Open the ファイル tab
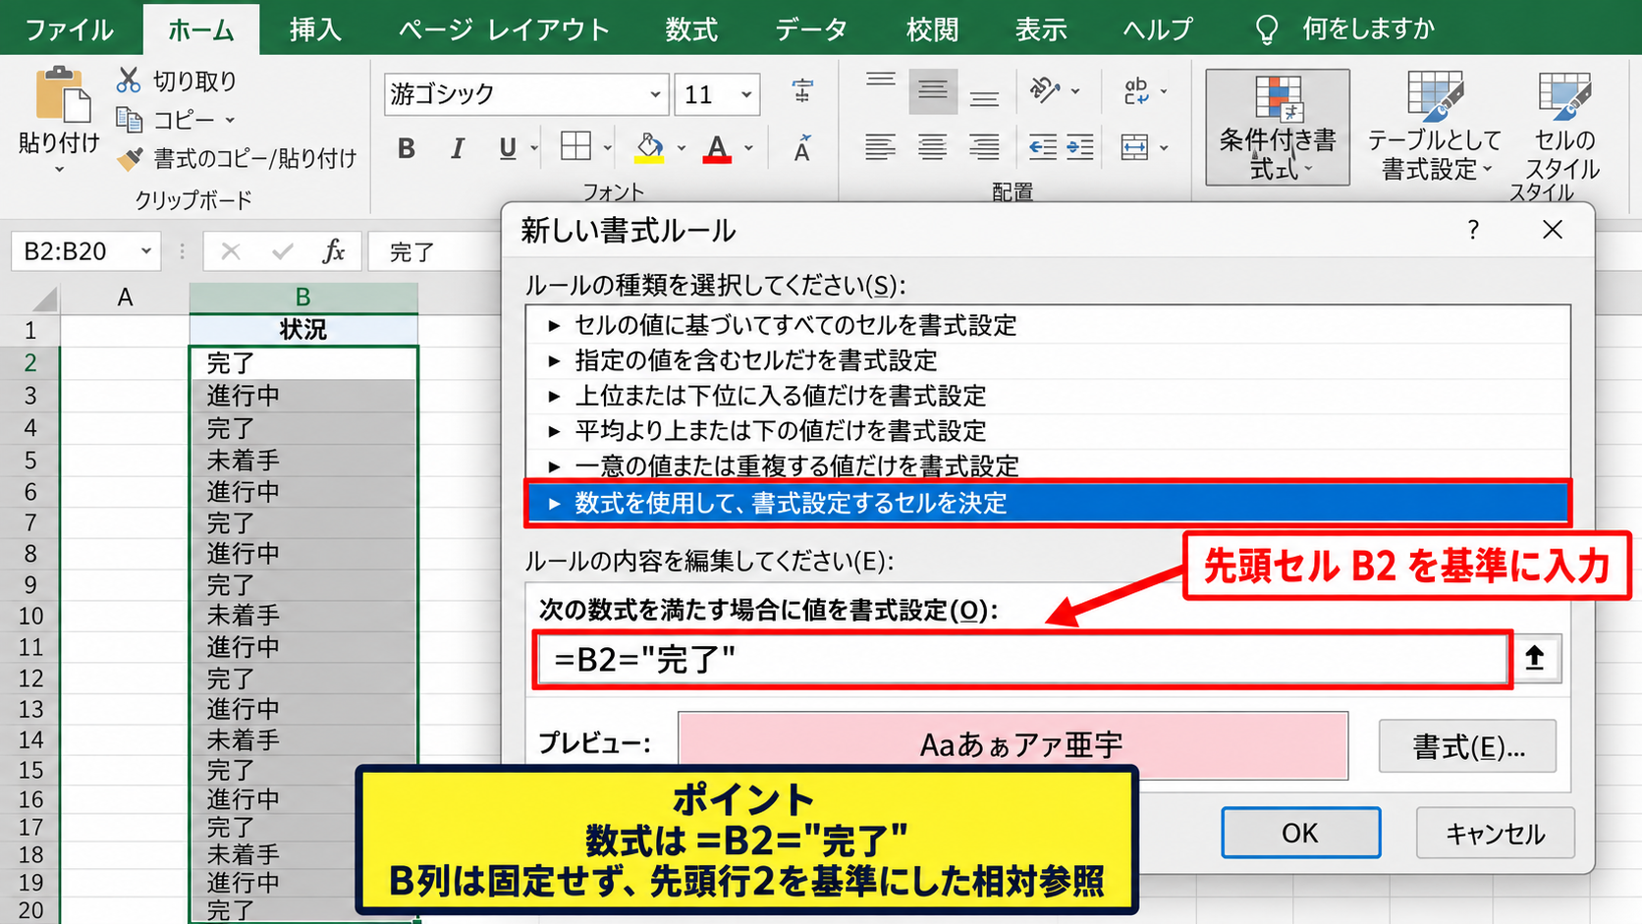Viewport: 1642px width, 924px height. (69, 29)
